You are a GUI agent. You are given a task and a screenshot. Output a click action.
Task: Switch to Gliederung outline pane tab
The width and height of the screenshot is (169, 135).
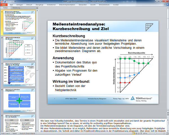click(16, 8)
